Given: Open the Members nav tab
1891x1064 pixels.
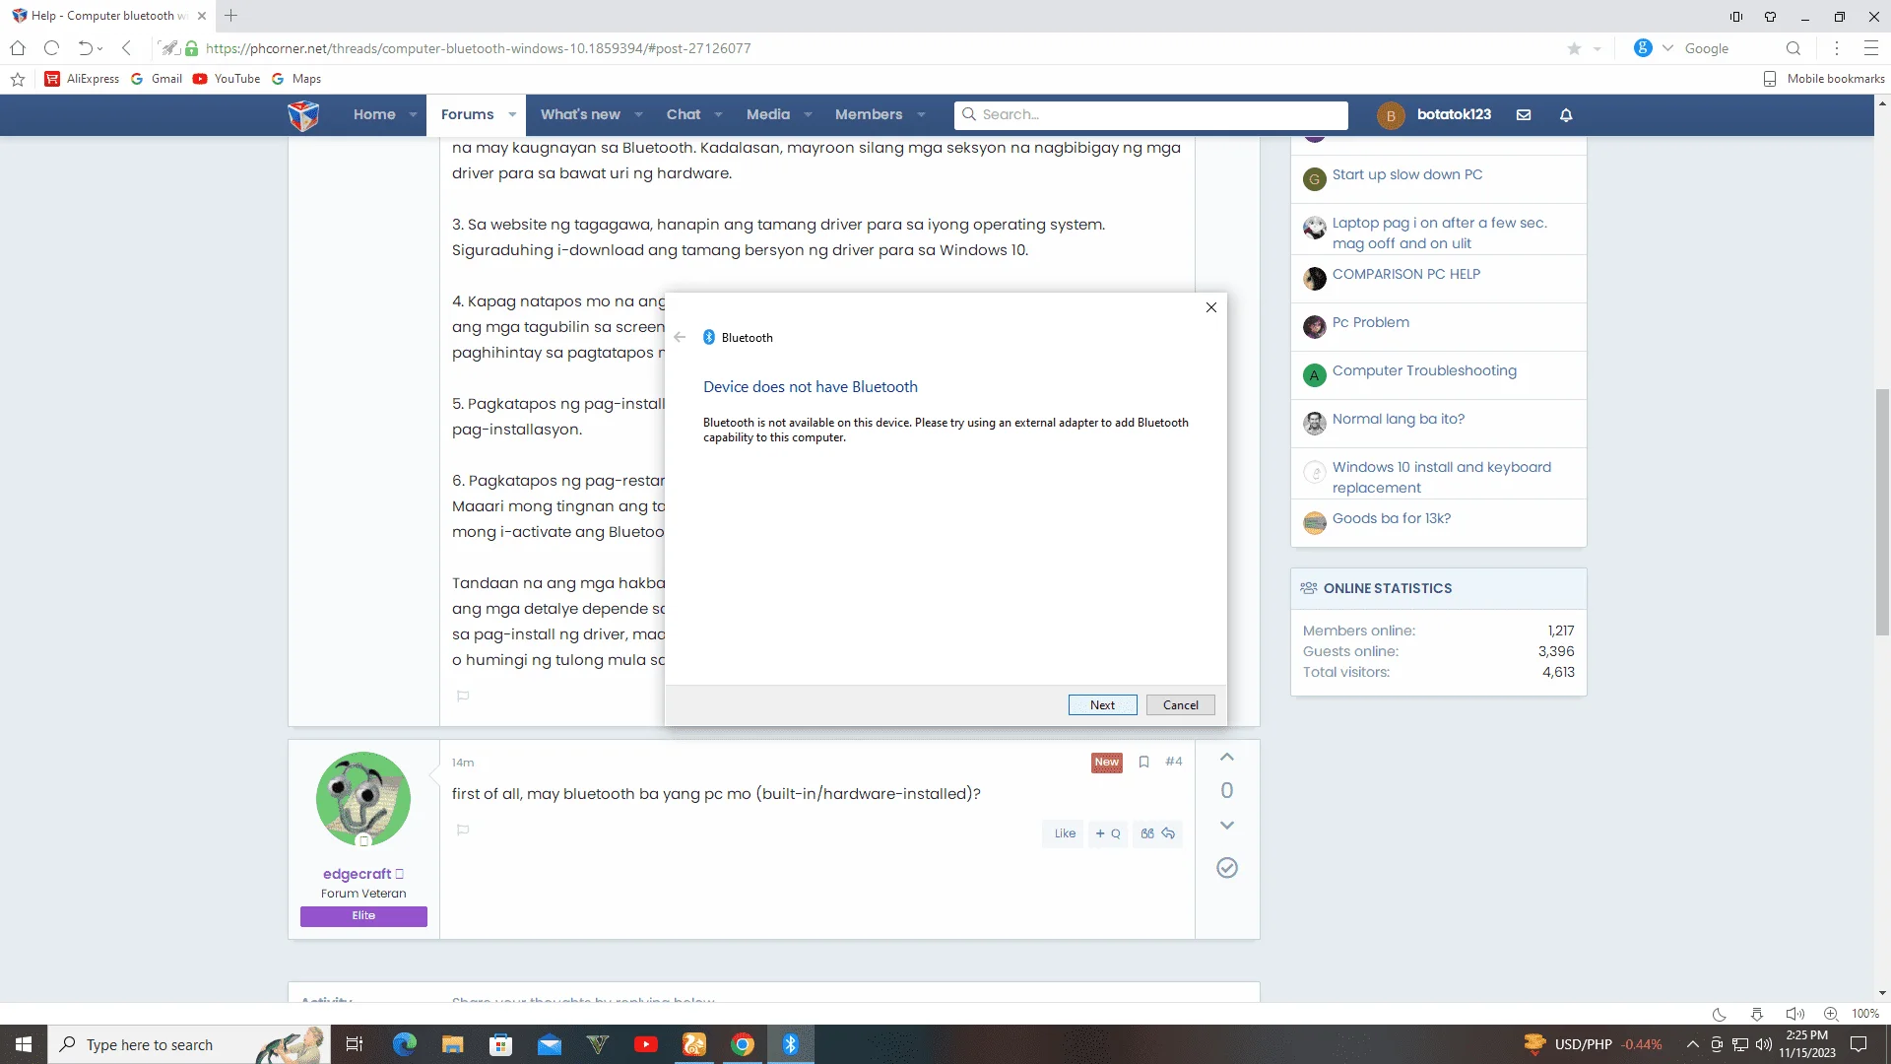Looking at the screenshot, I should click(x=869, y=115).
